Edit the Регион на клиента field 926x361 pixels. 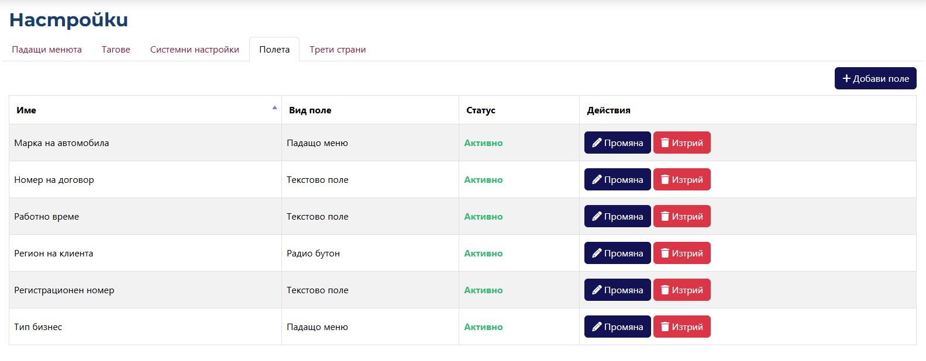point(617,253)
